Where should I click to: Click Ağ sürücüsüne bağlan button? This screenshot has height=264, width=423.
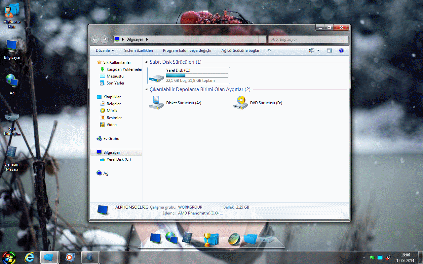click(x=241, y=50)
